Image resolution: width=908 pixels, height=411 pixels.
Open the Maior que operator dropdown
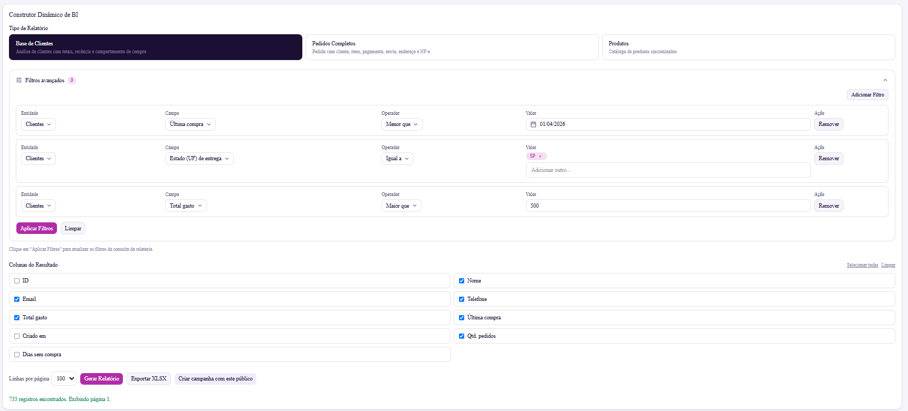point(401,206)
